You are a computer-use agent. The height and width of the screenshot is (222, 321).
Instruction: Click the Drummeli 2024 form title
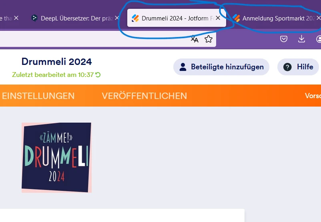click(57, 62)
